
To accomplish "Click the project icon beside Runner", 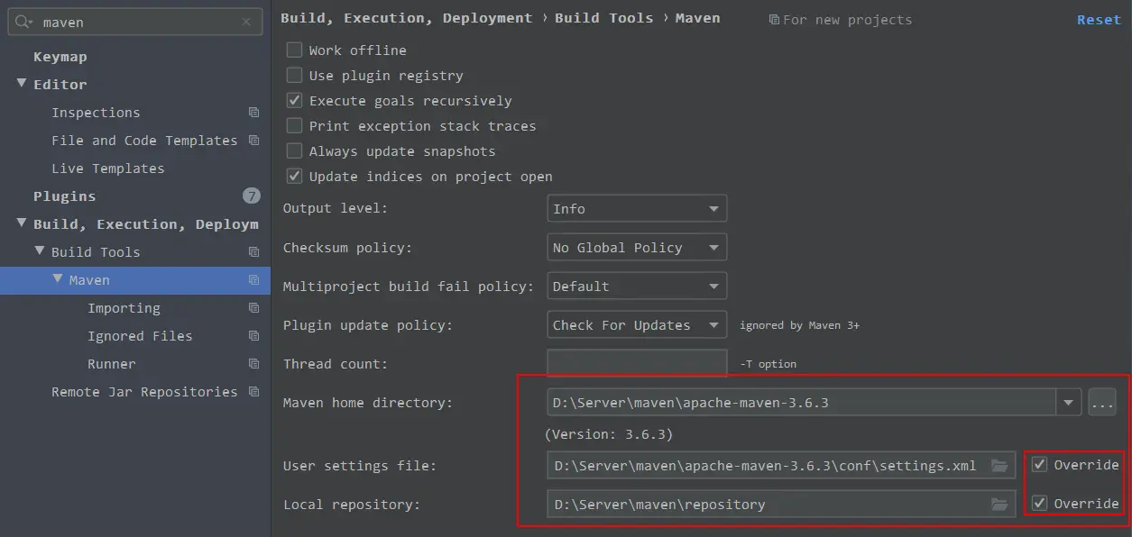I will tap(253, 364).
